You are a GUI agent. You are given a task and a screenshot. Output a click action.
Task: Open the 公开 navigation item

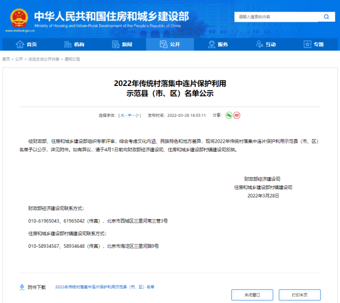[170, 45]
